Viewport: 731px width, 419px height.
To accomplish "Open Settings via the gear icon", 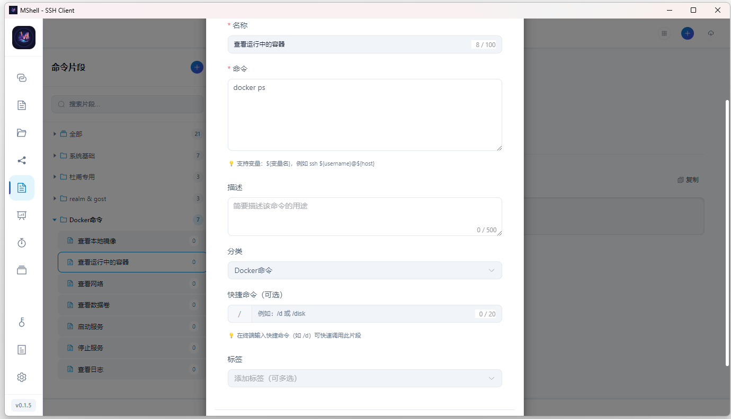I will [21, 377].
